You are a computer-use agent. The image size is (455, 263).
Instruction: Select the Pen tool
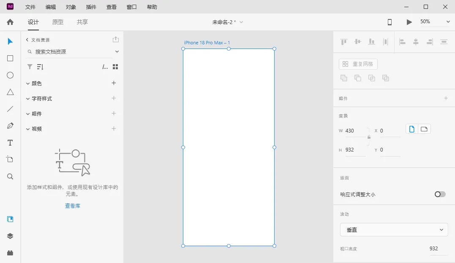[10, 126]
